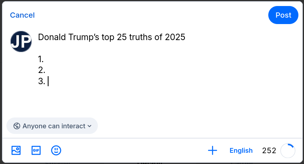Click '2025' at the heading's end
Screen dimensions: 304x164
(x=176, y=37)
